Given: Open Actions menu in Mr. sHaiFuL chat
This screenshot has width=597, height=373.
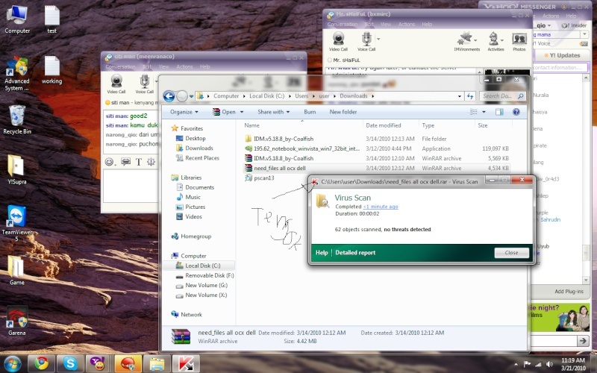Looking at the screenshot, I should tap(406, 25).
